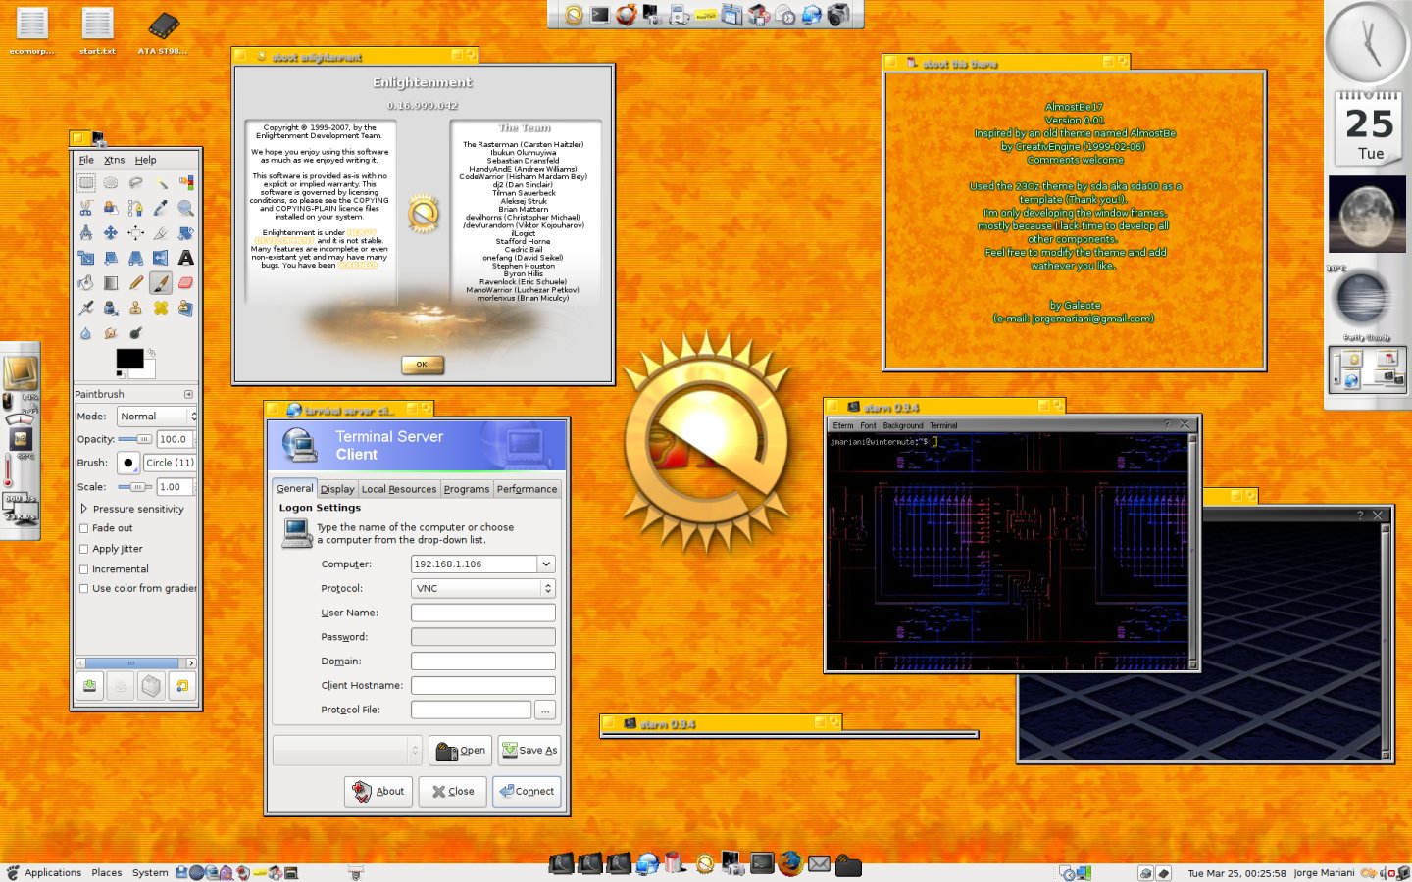Switch to the Local Resources tab
1412x882 pixels.
399,489
